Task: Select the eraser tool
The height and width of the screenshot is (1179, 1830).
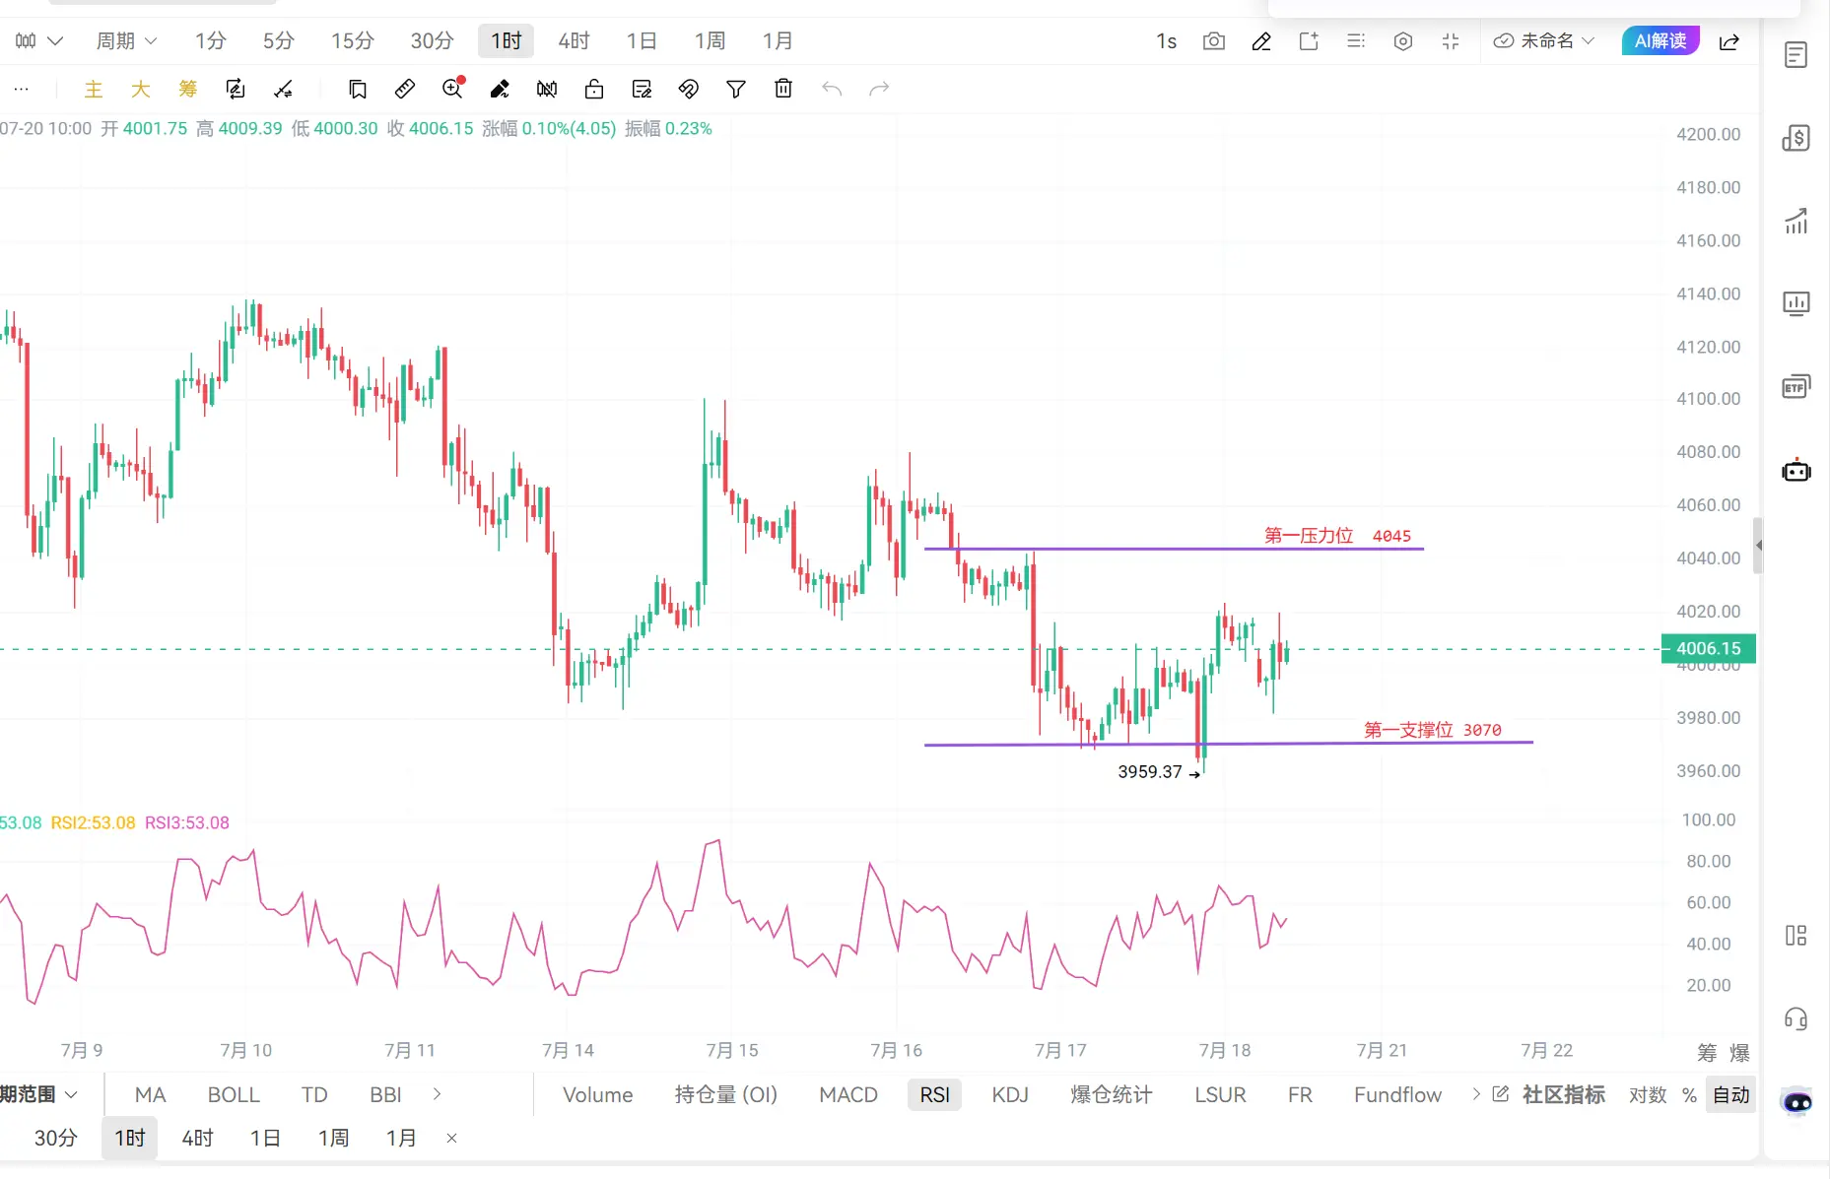Action: click(500, 90)
